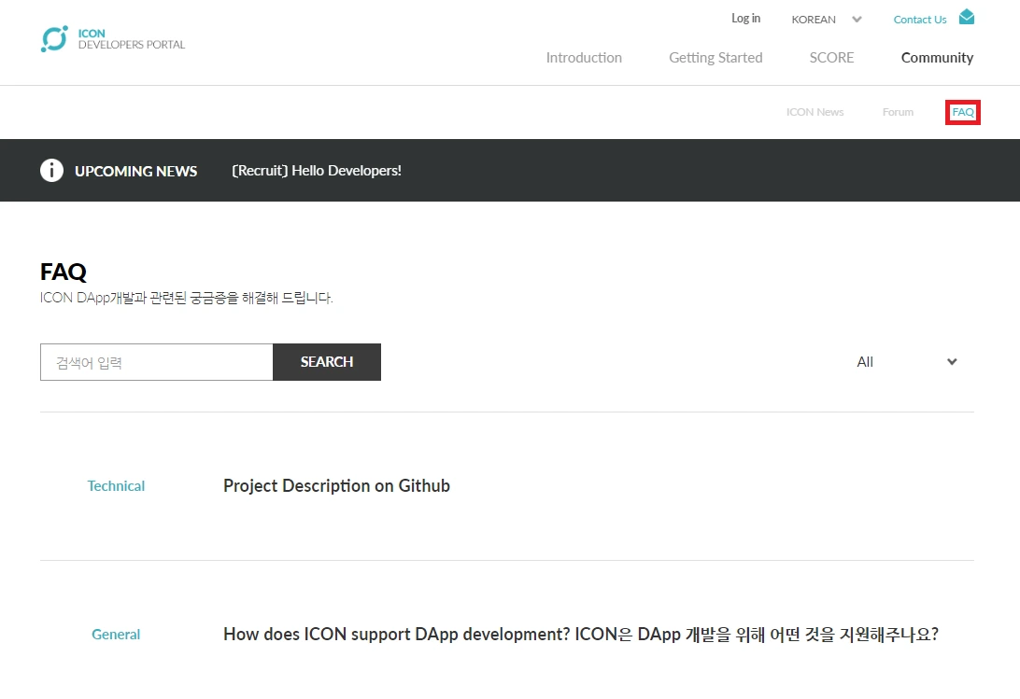1020x699 pixels.
Task: Open the Getting Started menu
Action: 715,58
